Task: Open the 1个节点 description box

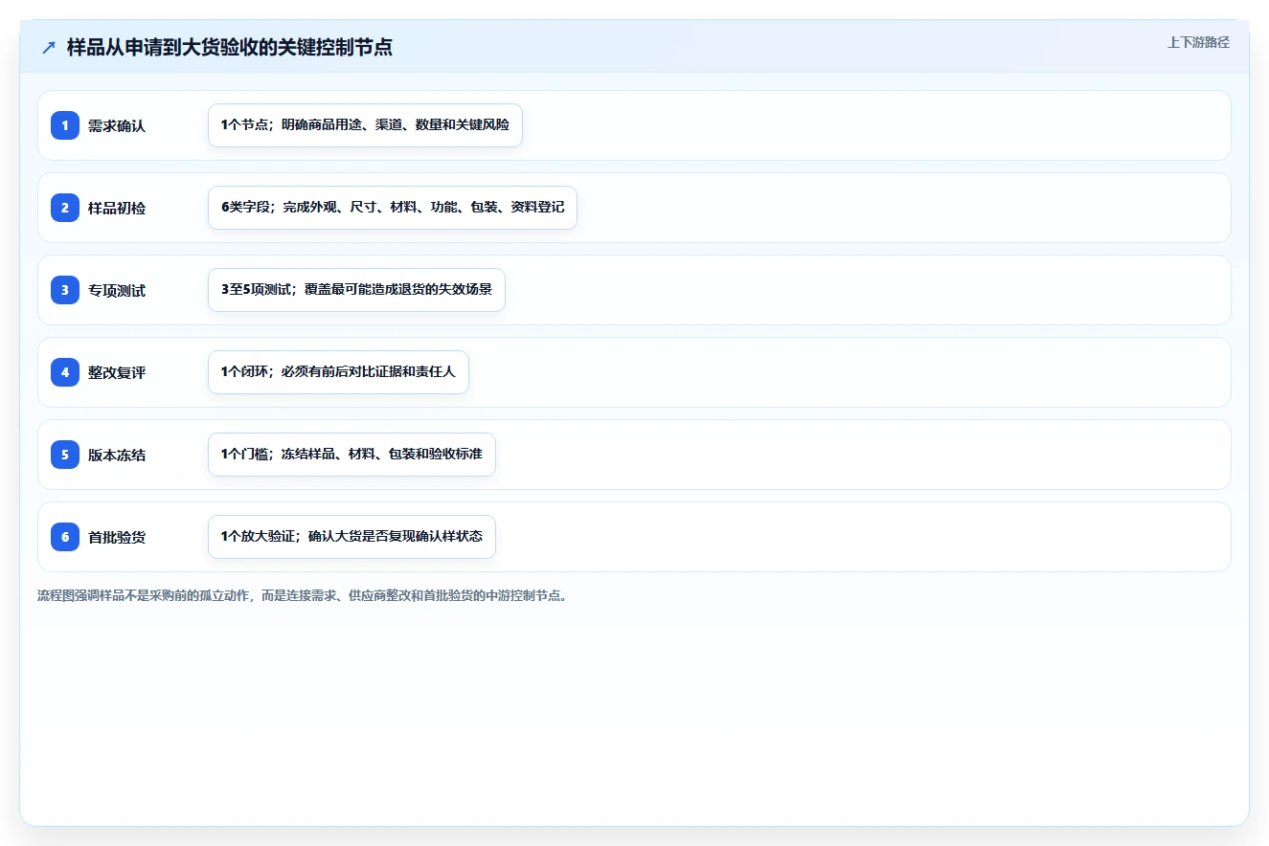Action: pyautogui.click(x=365, y=125)
